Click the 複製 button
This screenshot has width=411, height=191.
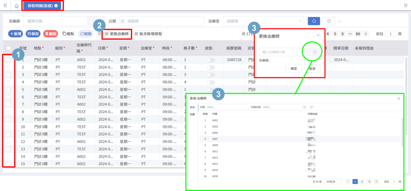point(68,34)
